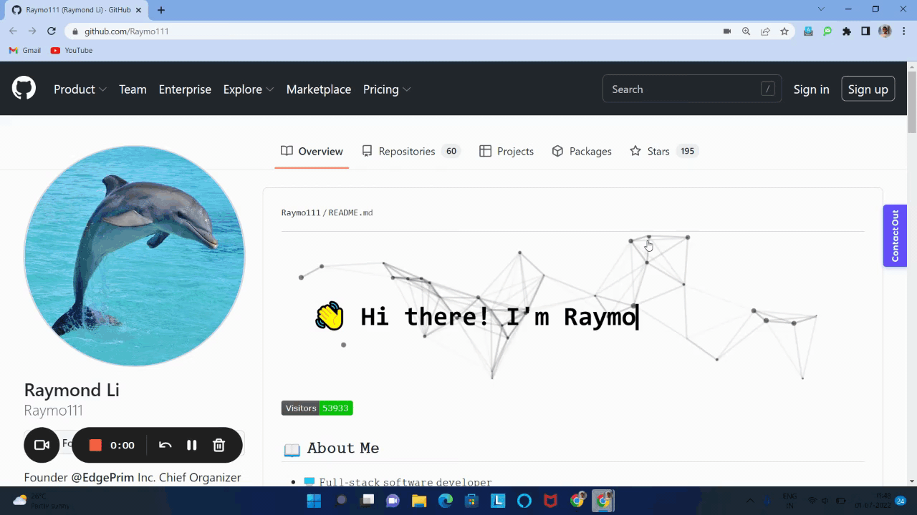Open the YouTube bookmark
This screenshot has height=515, width=917.
[x=72, y=51]
